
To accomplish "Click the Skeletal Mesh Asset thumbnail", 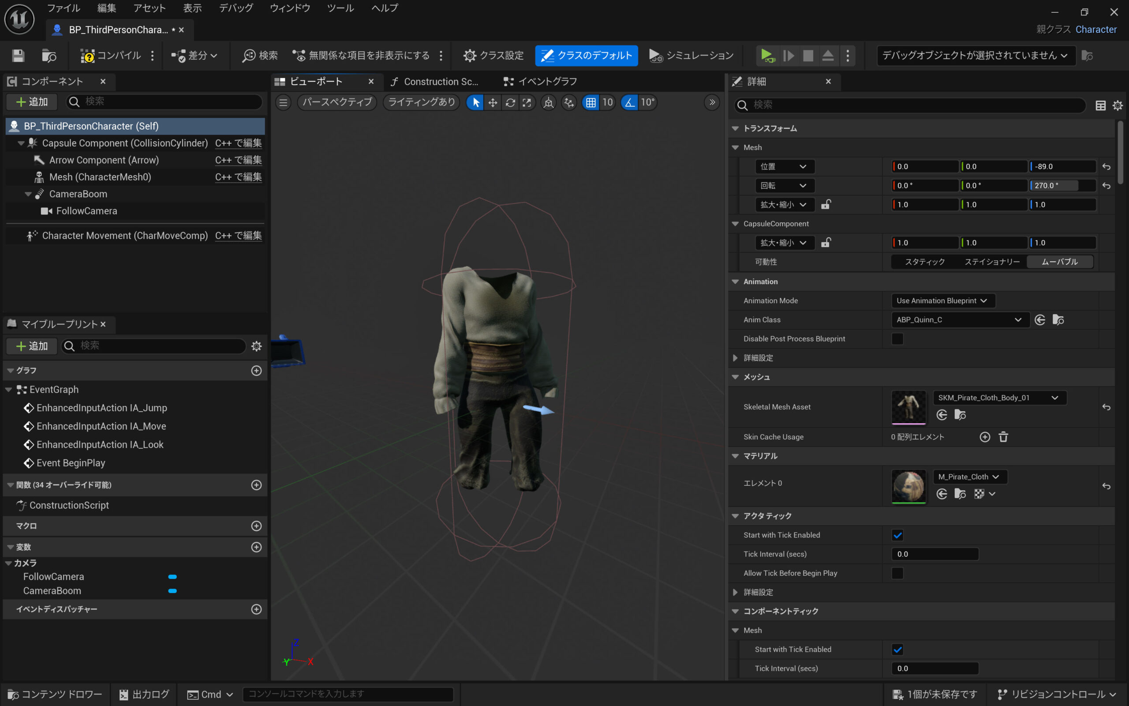I will coord(908,407).
